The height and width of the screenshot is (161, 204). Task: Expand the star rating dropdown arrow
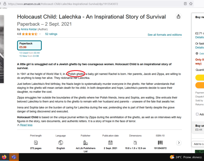pos(40,34)
